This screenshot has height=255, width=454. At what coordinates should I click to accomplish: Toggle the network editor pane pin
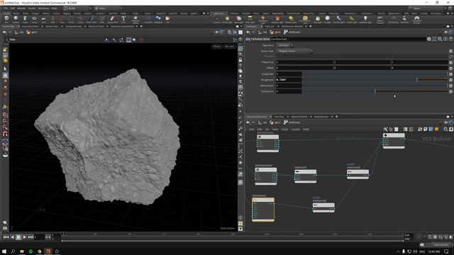coord(446,123)
